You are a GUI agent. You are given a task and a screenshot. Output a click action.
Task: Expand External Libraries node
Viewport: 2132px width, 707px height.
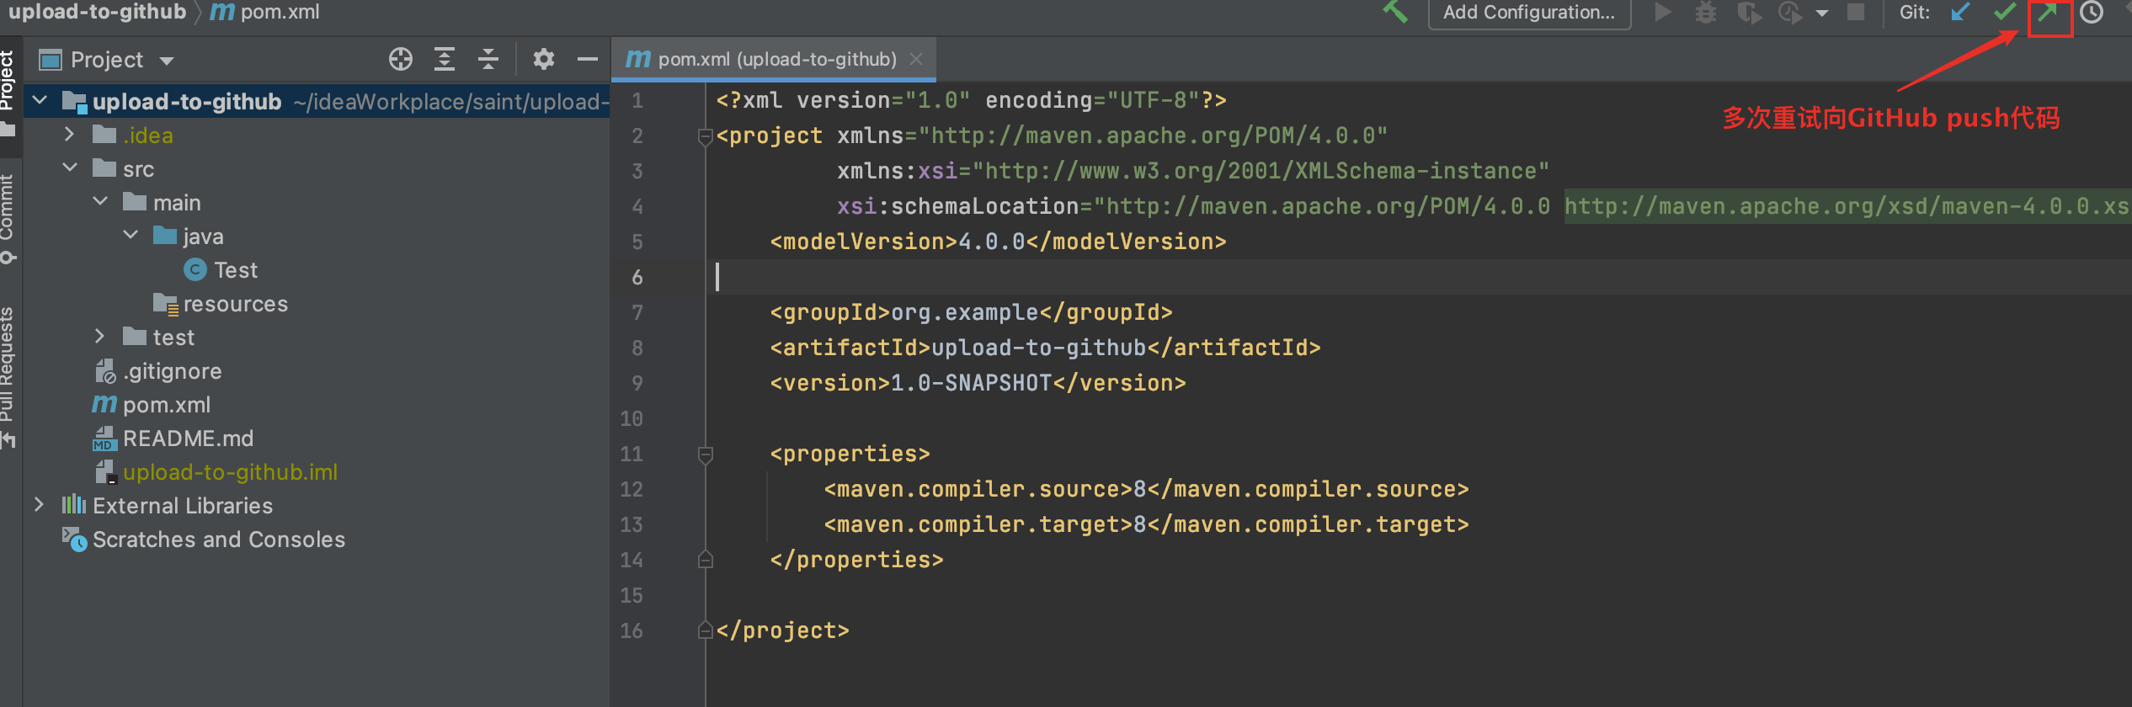point(40,505)
